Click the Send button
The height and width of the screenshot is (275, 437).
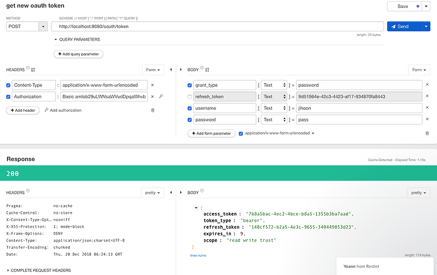tap(405, 27)
